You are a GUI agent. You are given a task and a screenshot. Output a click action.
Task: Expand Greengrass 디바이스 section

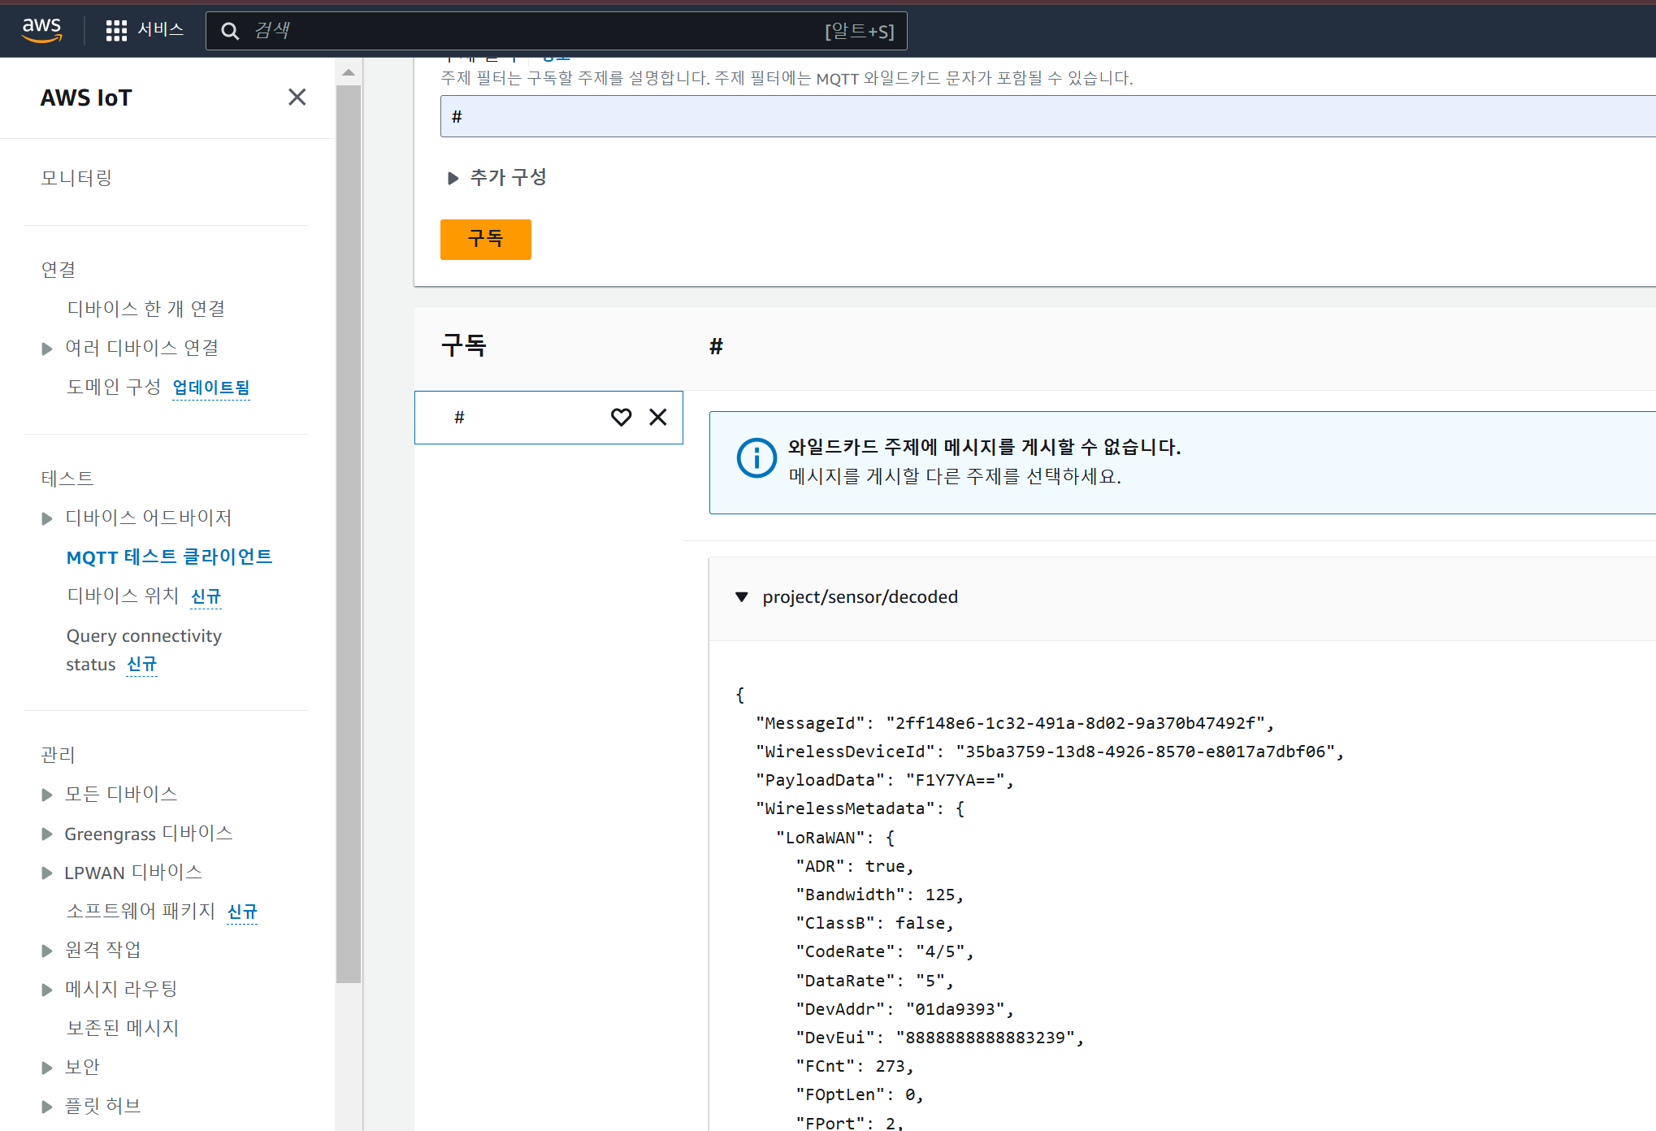pos(47,834)
